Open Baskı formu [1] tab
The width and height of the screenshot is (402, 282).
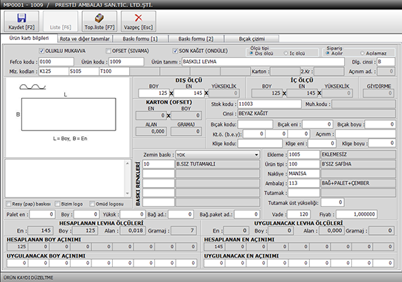tap(140, 39)
